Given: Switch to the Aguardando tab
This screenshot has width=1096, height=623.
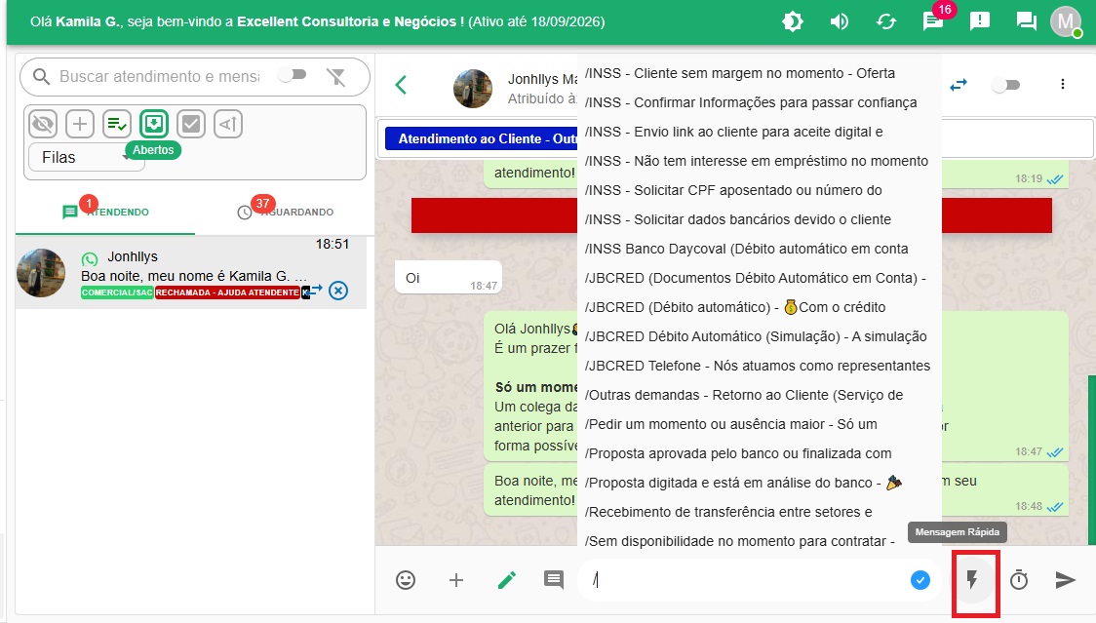Looking at the screenshot, I should (285, 212).
